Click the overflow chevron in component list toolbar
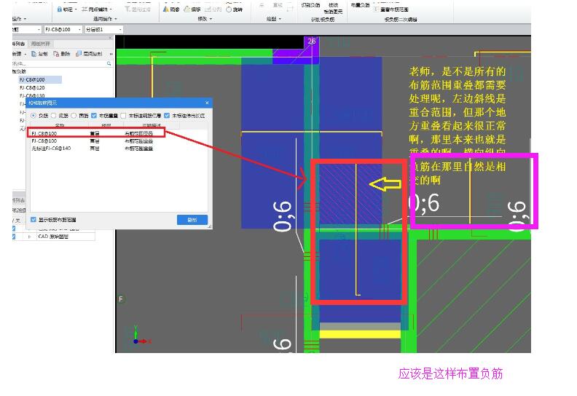This screenshot has width=577, height=396. point(111,54)
